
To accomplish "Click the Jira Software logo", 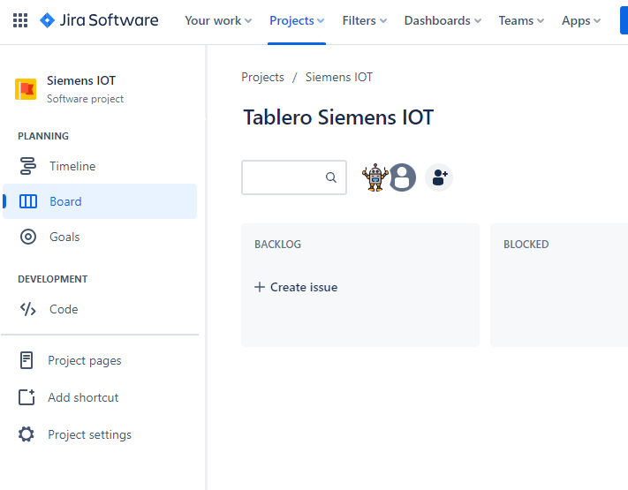I will point(99,20).
